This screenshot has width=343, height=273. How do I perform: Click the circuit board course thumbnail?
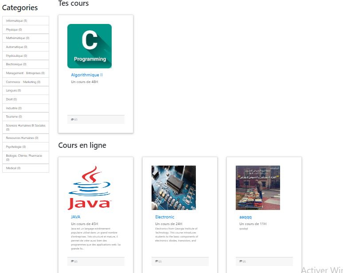coord(174,188)
